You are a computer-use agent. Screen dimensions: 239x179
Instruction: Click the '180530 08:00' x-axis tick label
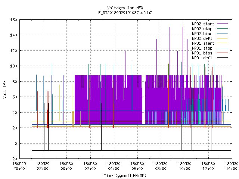(x=161, y=166)
